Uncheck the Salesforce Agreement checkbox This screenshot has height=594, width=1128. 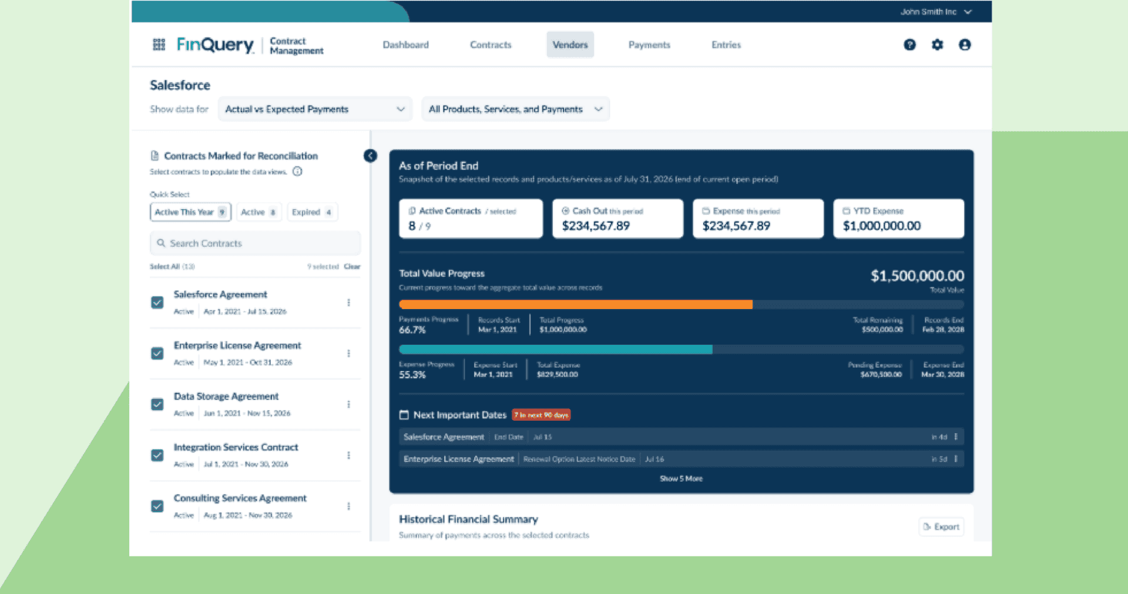tap(157, 303)
